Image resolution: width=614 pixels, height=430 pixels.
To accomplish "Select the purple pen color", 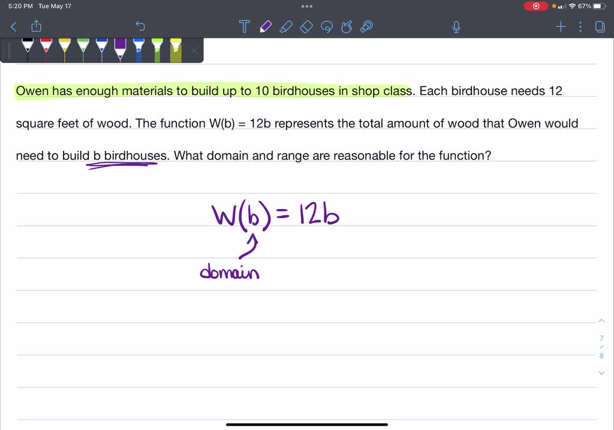I will click(119, 49).
